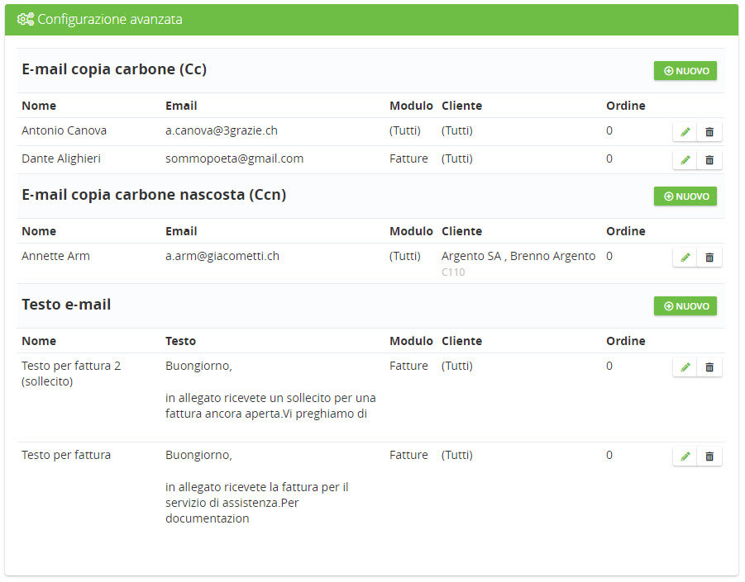
Task: Delete the Annette Arm Ccn entry
Action: 709,258
